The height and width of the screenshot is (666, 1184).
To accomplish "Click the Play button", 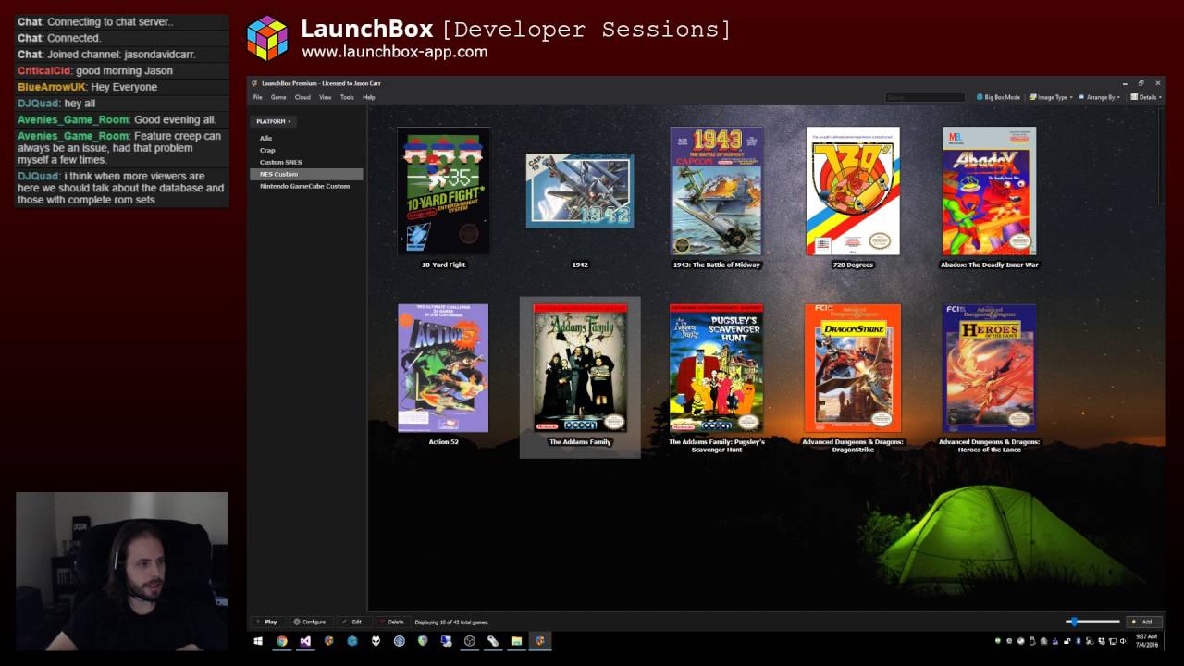I will point(266,622).
